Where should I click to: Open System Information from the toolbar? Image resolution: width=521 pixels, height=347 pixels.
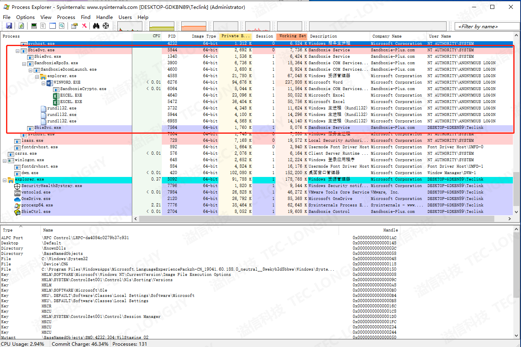(34, 26)
